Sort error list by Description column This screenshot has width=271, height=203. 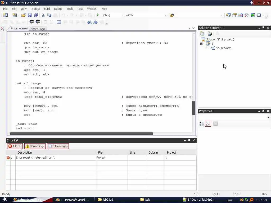coord(56,153)
